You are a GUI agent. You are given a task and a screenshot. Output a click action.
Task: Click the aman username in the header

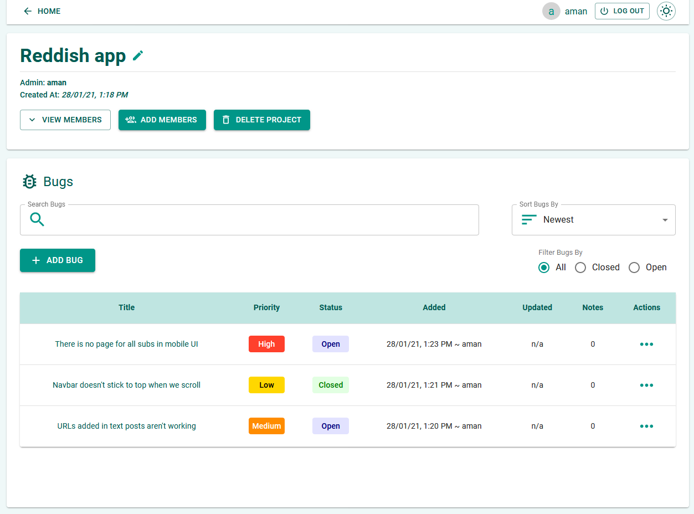(575, 11)
